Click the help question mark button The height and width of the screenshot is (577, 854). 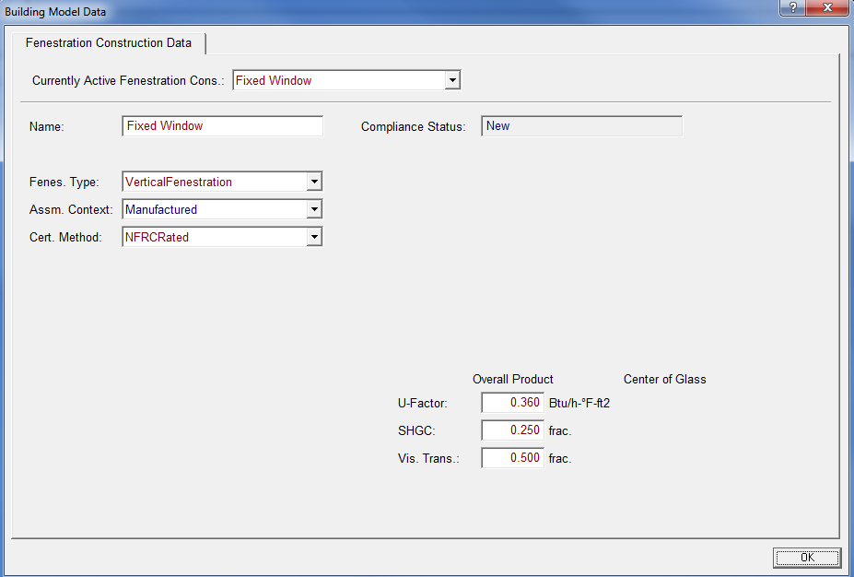pos(792,8)
